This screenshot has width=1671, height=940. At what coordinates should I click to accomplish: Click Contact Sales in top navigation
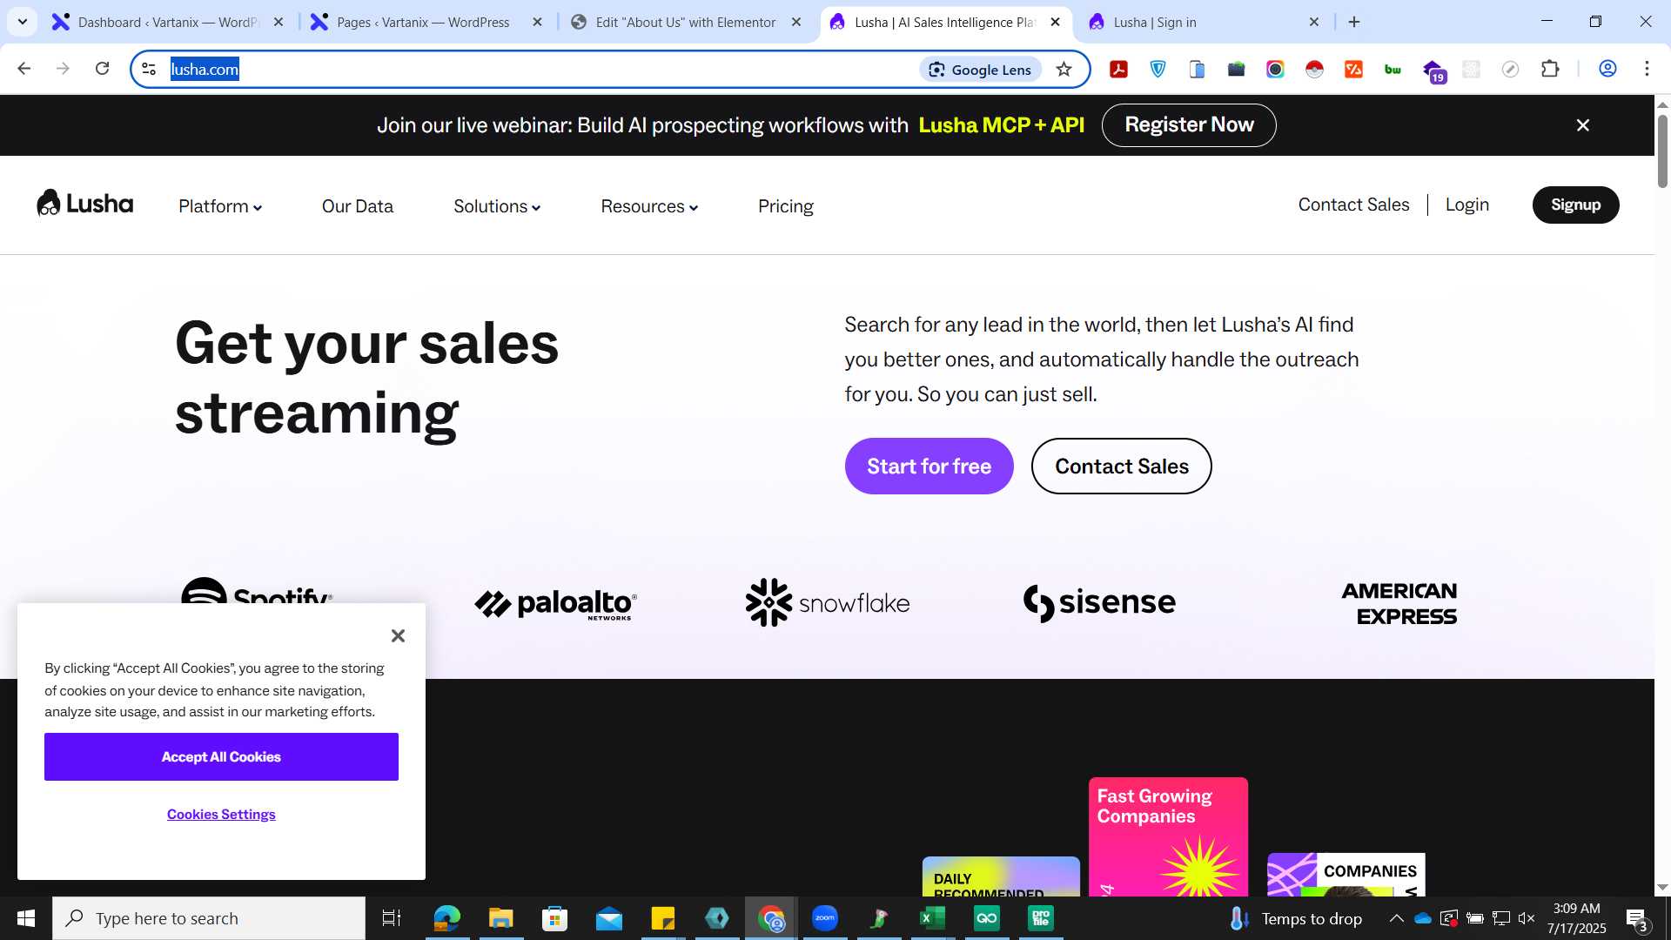1353,205
